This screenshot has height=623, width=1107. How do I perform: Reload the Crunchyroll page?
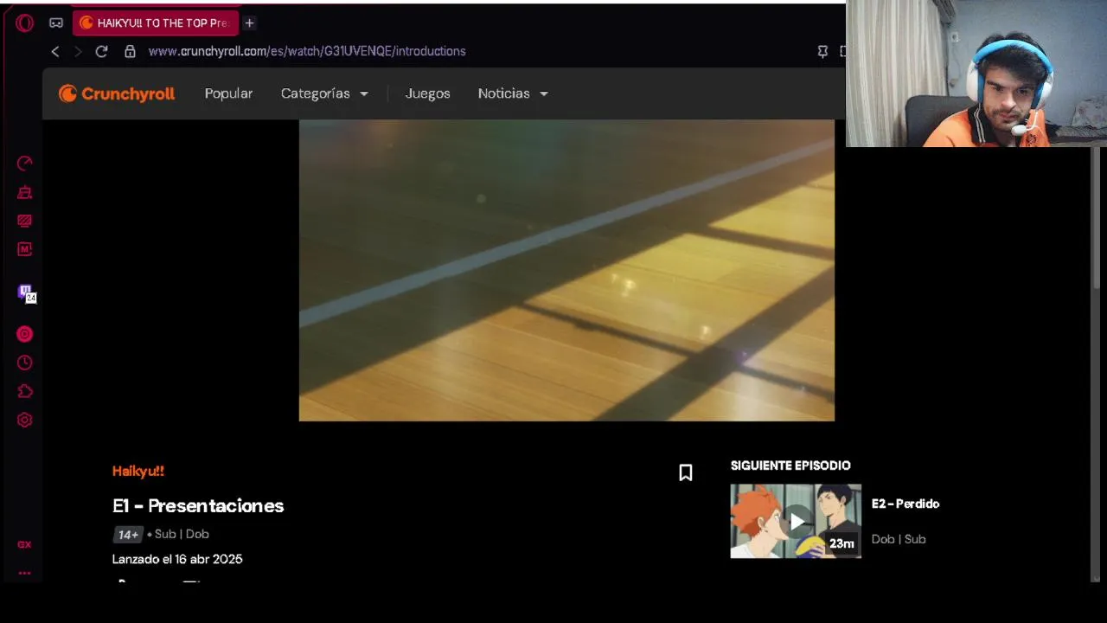click(x=101, y=52)
